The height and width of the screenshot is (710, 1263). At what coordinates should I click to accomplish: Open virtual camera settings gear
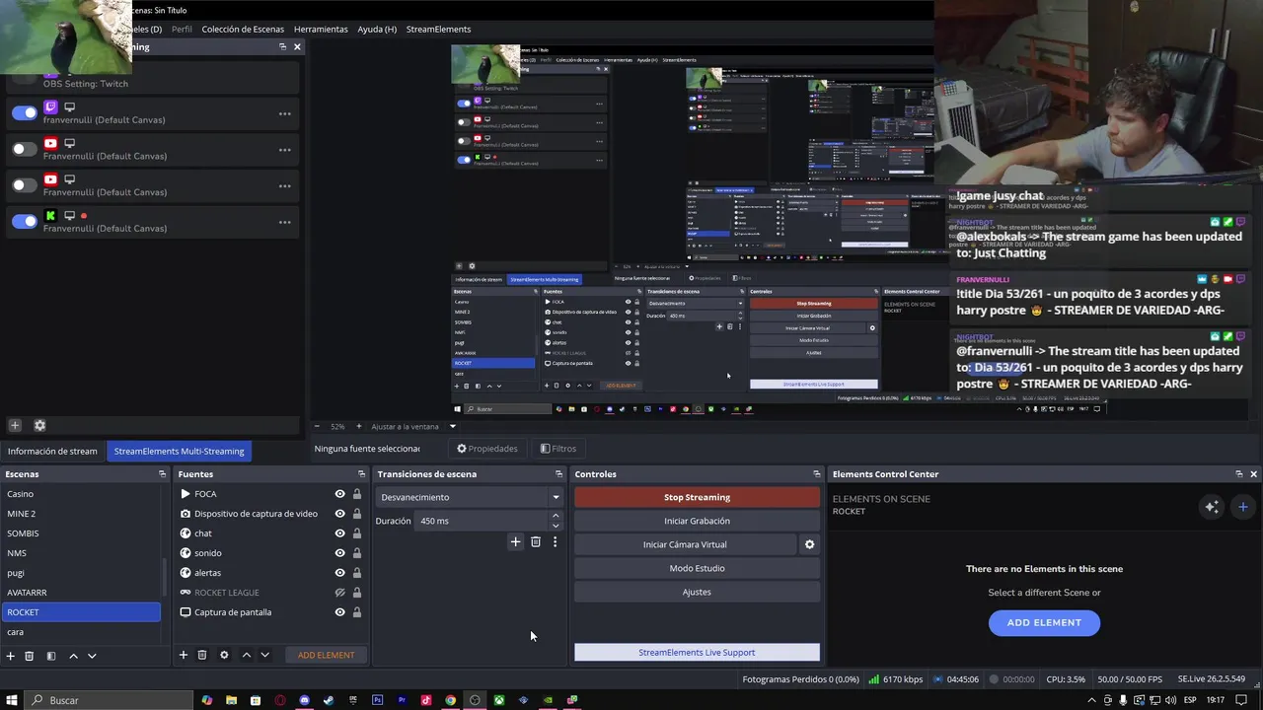coord(810,544)
